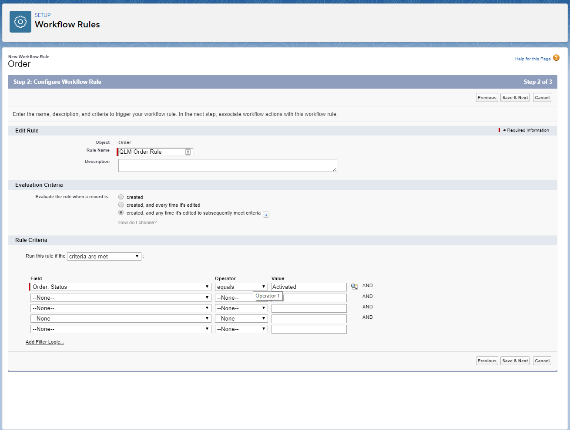Click the top Previous button
Screen dimensions: 570x430
click(x=487, y=98)
